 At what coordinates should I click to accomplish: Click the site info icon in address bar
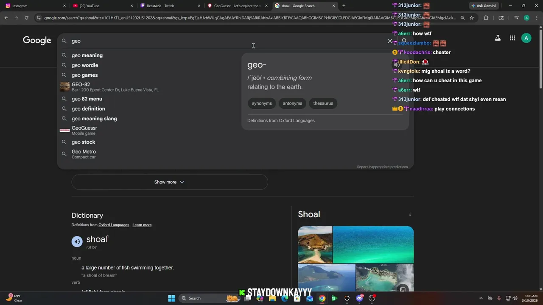(x=39, y=18)
